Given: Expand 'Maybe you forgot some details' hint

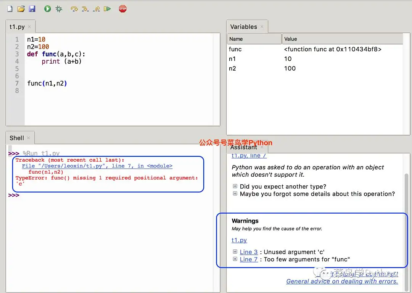Looking at the screenshot, I should (x=235, y=194).
